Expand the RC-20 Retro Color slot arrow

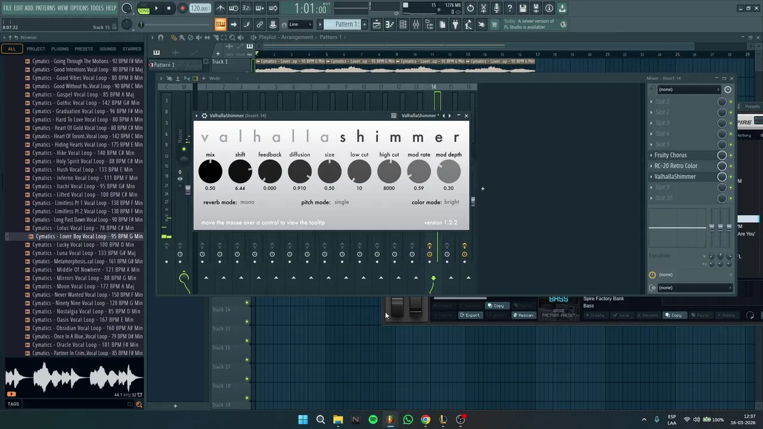tap(651, 166)
